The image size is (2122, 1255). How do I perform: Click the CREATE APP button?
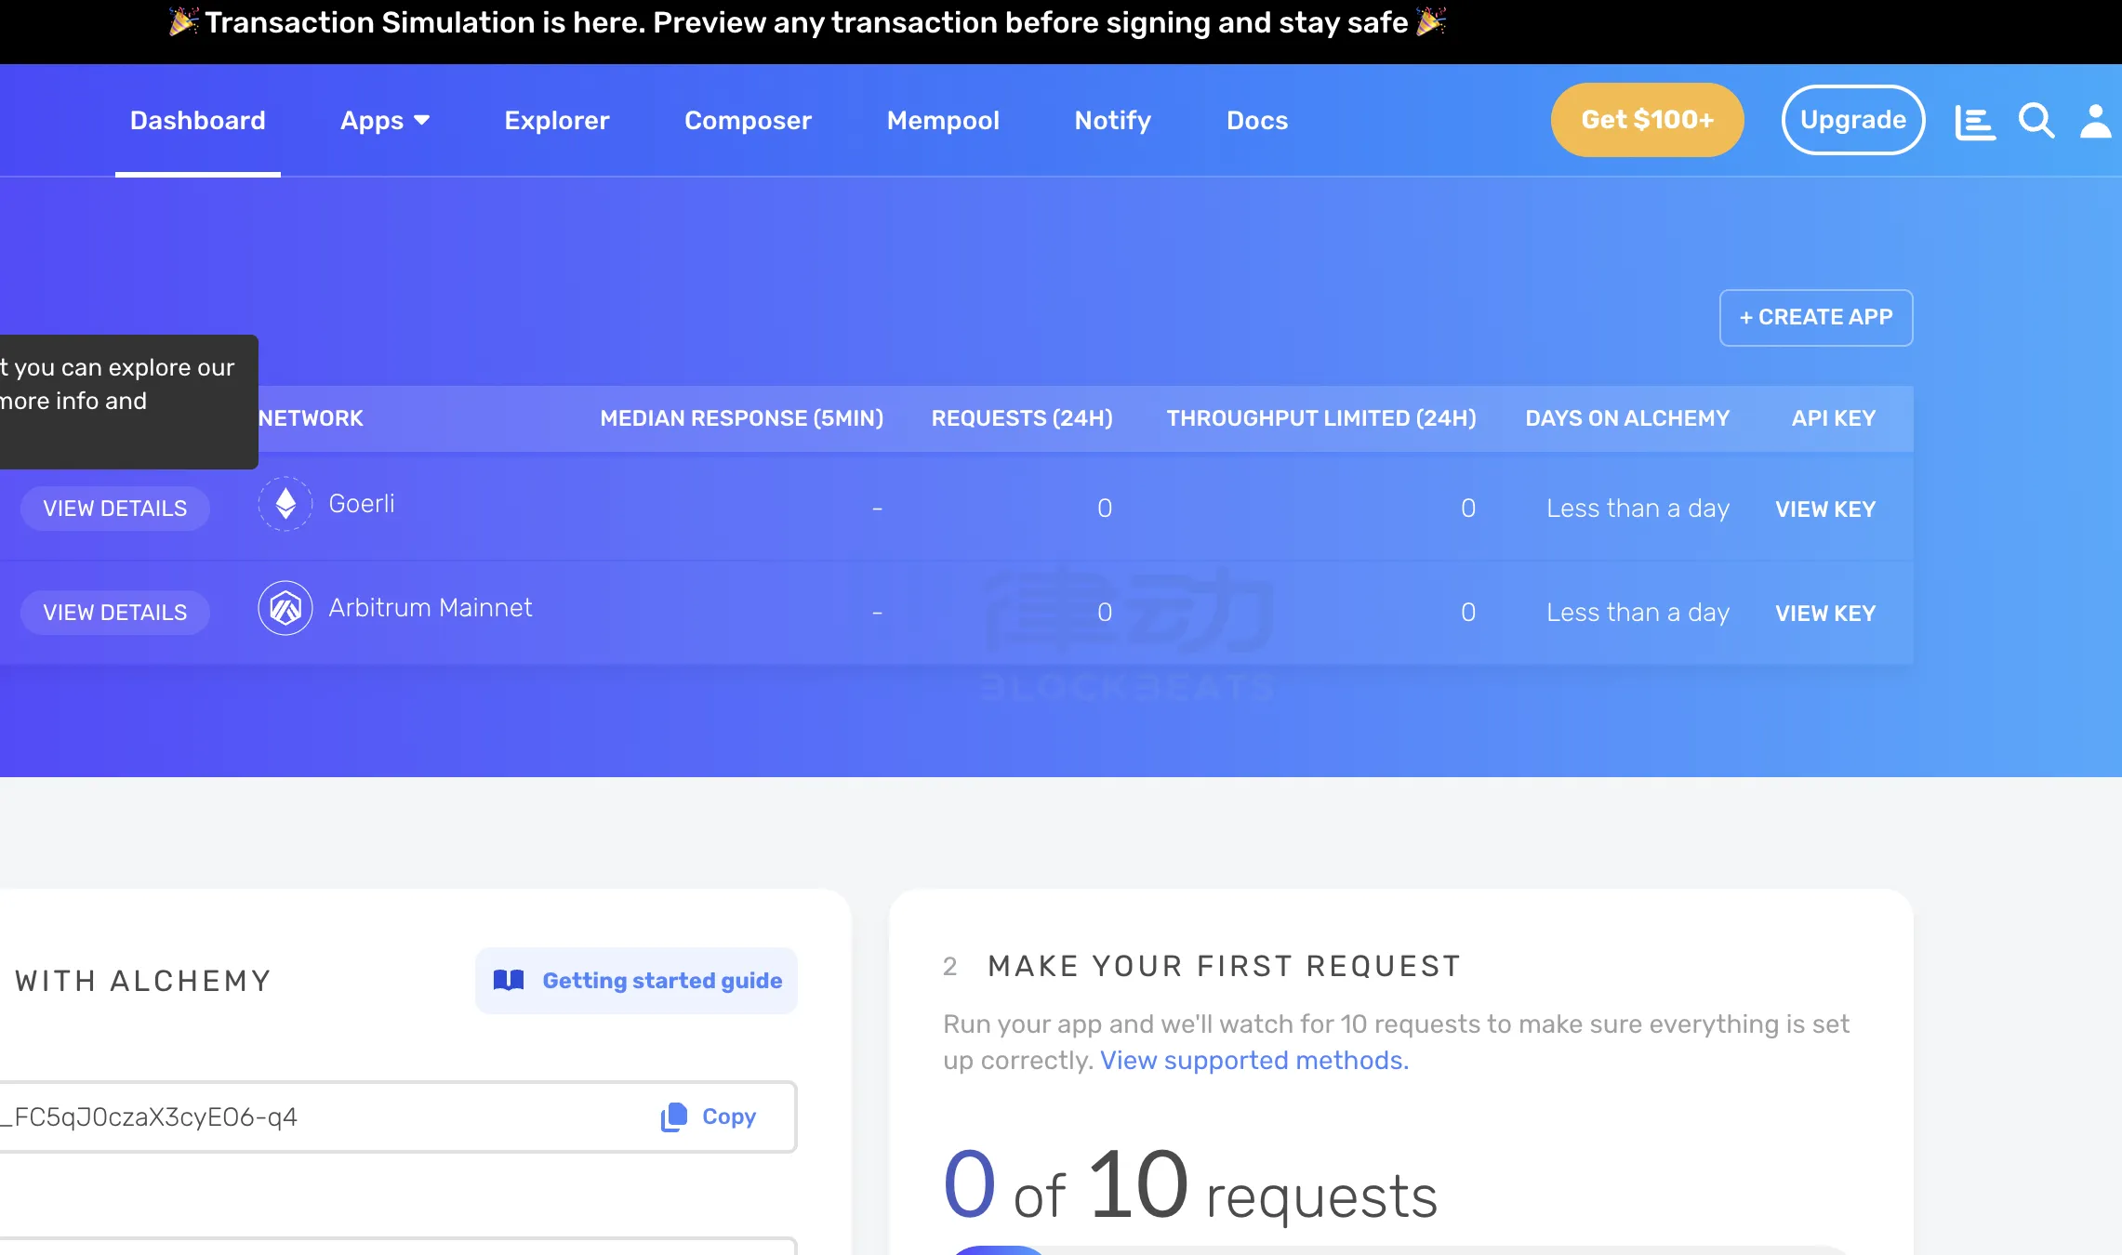[x=1816, y=317]
